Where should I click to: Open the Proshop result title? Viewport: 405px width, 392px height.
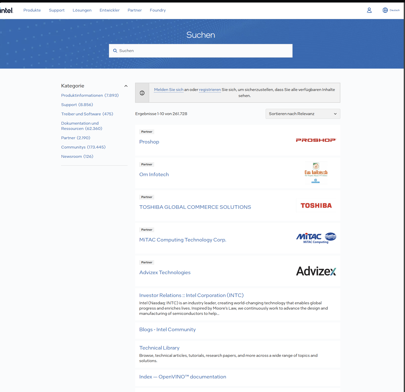click(x=149, y=142)
